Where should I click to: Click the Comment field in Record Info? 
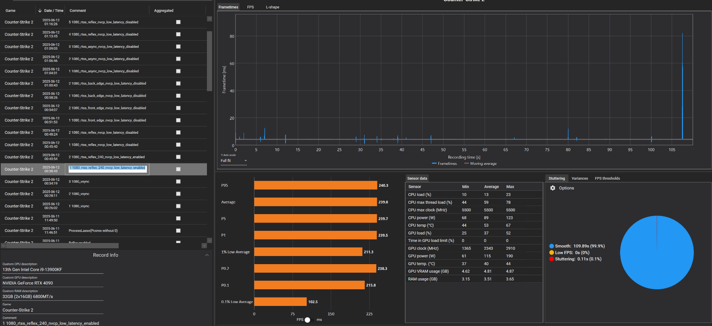pyautogui.click(x=53, y=323)
